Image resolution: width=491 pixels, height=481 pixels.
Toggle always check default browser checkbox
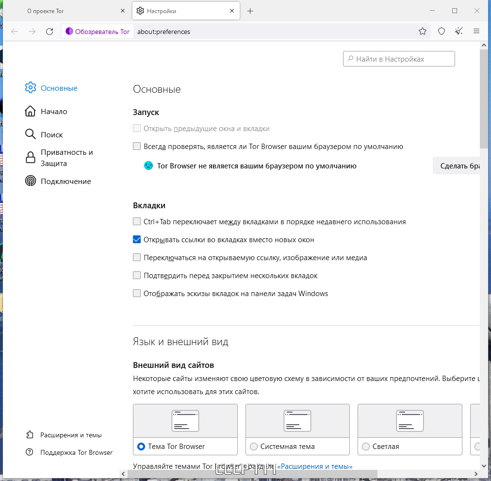coord(137,146)
